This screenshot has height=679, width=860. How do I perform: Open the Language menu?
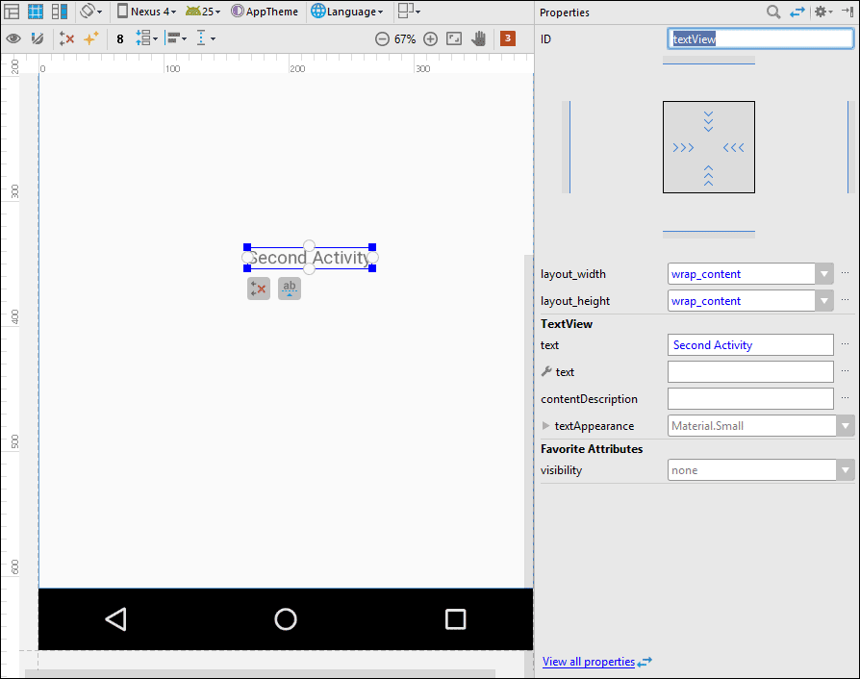coord(347,12)
